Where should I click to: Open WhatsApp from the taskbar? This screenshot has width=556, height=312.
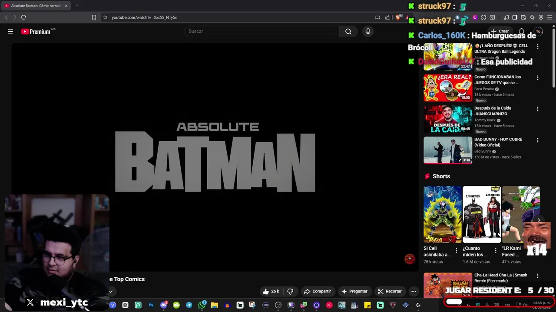point(202,305)
